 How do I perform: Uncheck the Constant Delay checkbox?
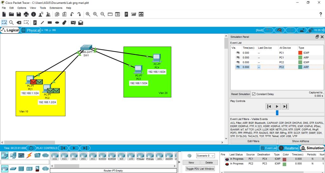point(254,94)
